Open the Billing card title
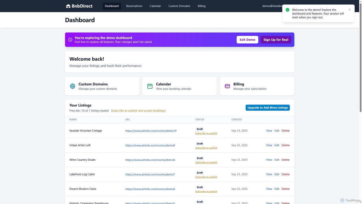The height and width of the screenshot is (204, 362). point(239,84)
